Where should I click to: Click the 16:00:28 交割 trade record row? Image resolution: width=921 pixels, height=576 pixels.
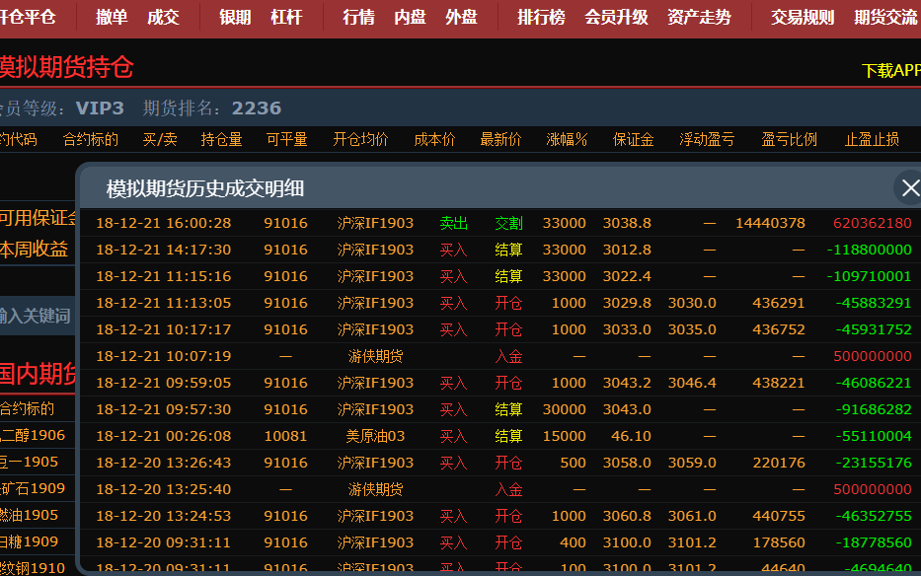(x=501, y=223)
